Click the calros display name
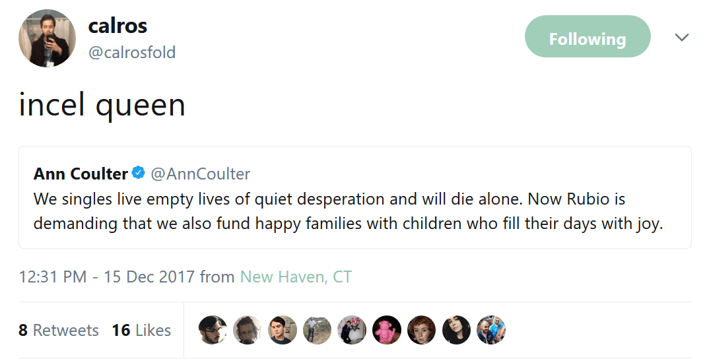The height and width of the screenshot is (361, 705). click(117, 26)
